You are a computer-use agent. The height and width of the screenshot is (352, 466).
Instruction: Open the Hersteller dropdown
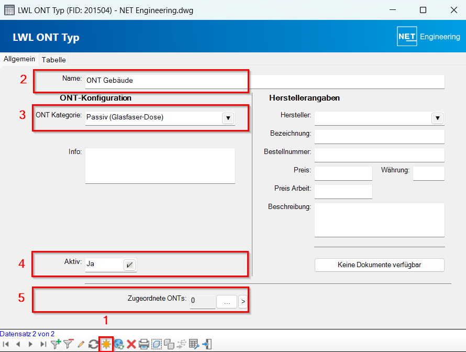pyautogui.click(x=437, y=118)
